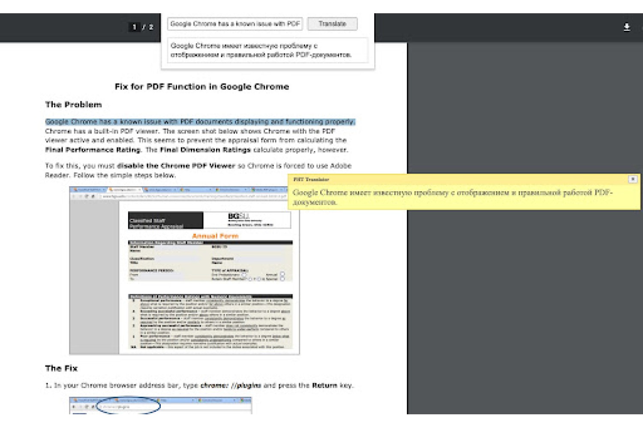Click the Annual Form screenshot image
Viewport: 643px width, 428px height.
(x=185, y=270)
